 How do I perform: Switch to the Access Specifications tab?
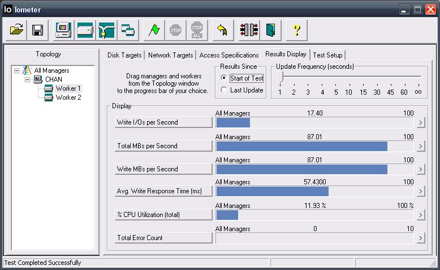click(228, 55)
